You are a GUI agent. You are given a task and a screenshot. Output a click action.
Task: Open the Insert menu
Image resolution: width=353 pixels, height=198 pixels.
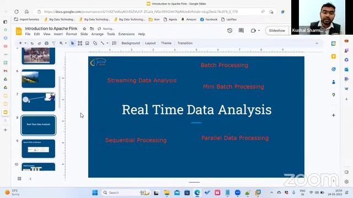58,34
